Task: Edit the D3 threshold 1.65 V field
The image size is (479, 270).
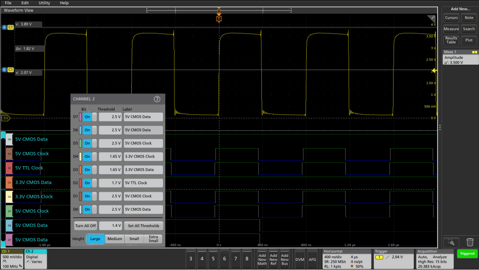Action: [110, 170]
